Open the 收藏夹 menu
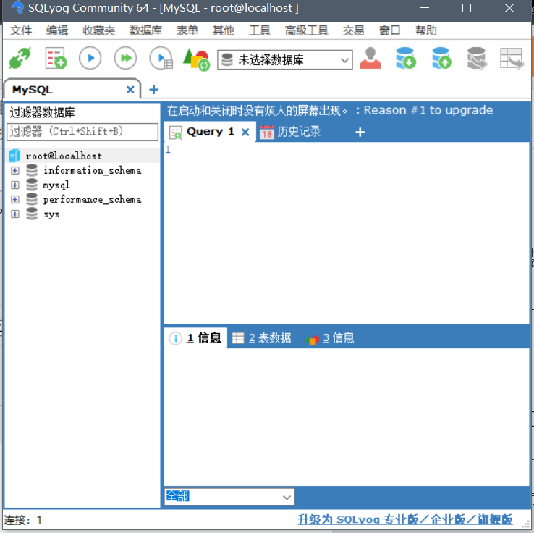Image resolution: width=534 pixels, height=533 pixels. coord(98,30)
